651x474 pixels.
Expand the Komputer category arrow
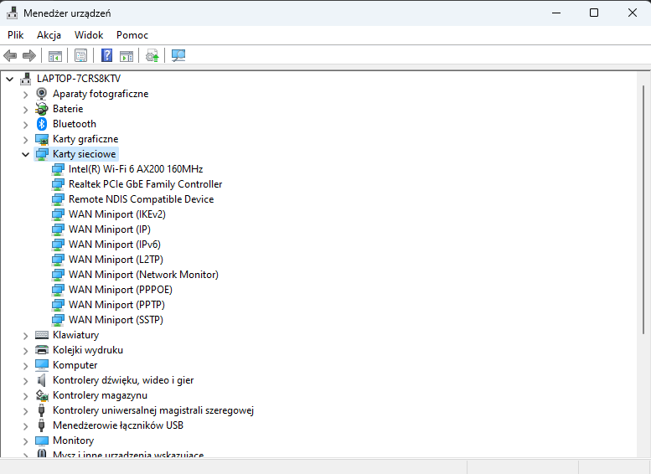pyautogui.click(x=26, y=366)
